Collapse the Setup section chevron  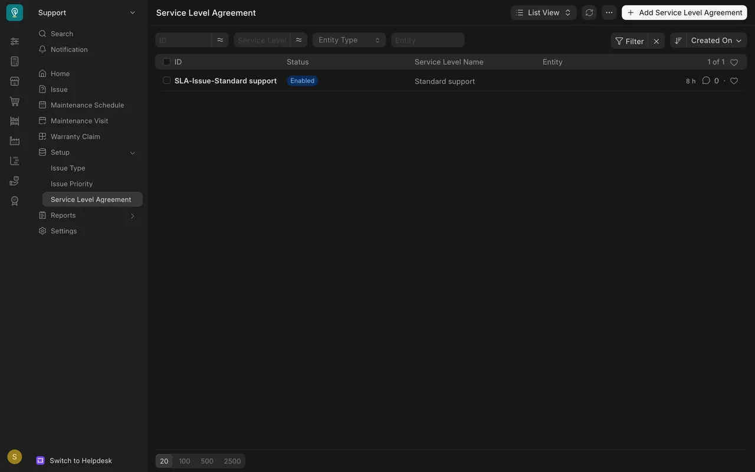click(133, 153)
